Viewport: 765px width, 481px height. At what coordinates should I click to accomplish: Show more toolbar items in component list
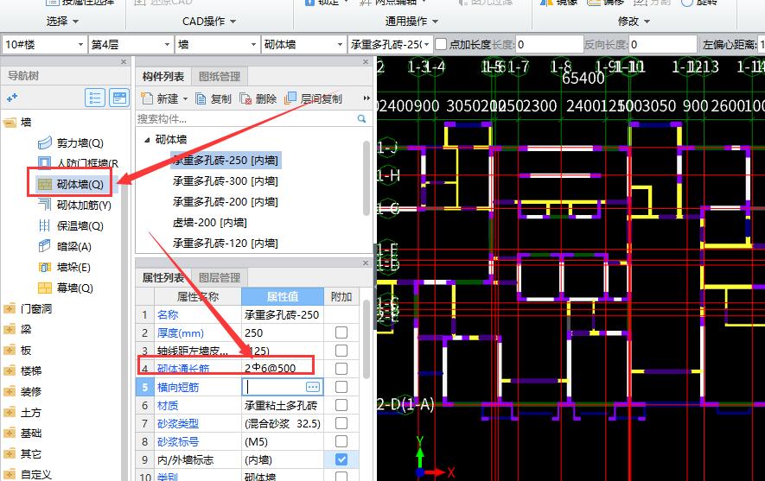[x=367, y=98]
